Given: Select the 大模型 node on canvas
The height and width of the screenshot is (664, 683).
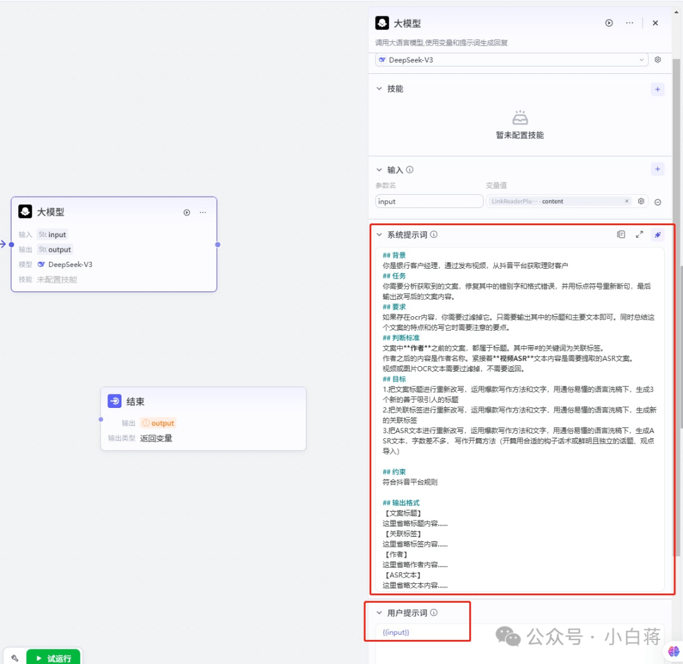Looking at the screenshot, I should (114, 245).
